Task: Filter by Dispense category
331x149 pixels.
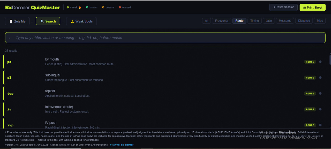Action: 304,21
